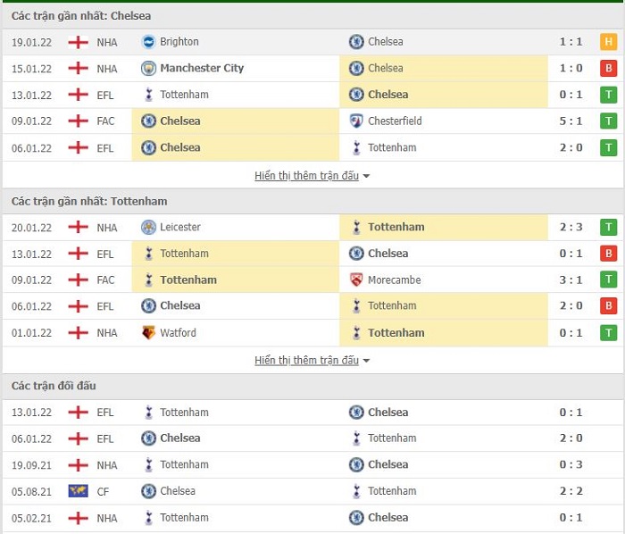Open the Leicester vs Tottenham 2:3 score
Viewport: 625px width, 534px height.
pyautogui.click(x=571, y=227)
